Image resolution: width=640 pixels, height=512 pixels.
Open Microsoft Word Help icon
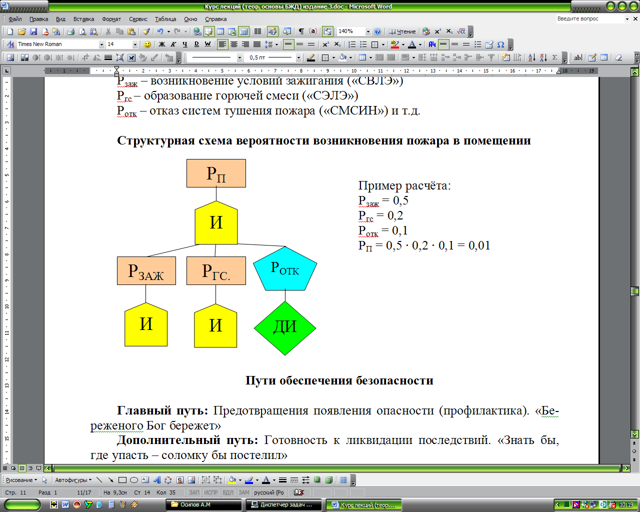click(377, 31)
